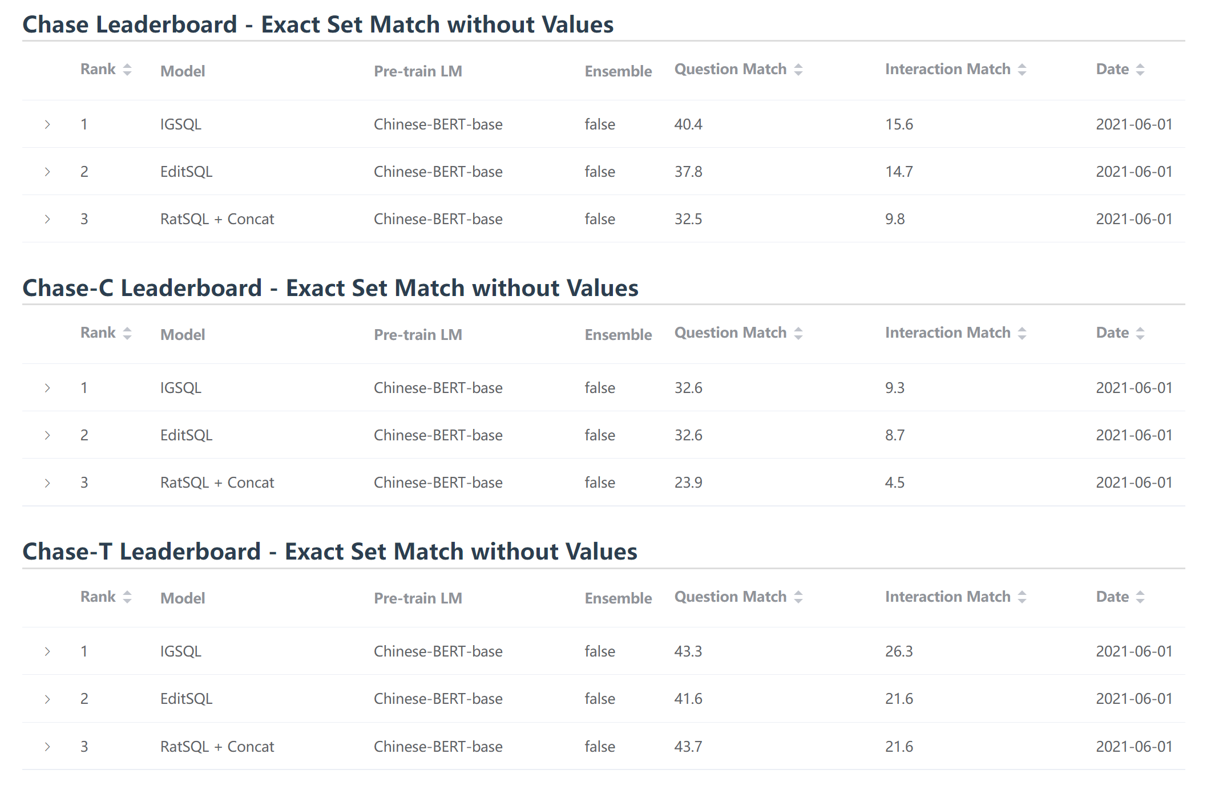1219x786 pixels.
Task: Expand IGSQL row in Chase-T leaderboard
Action: (47, 651)
